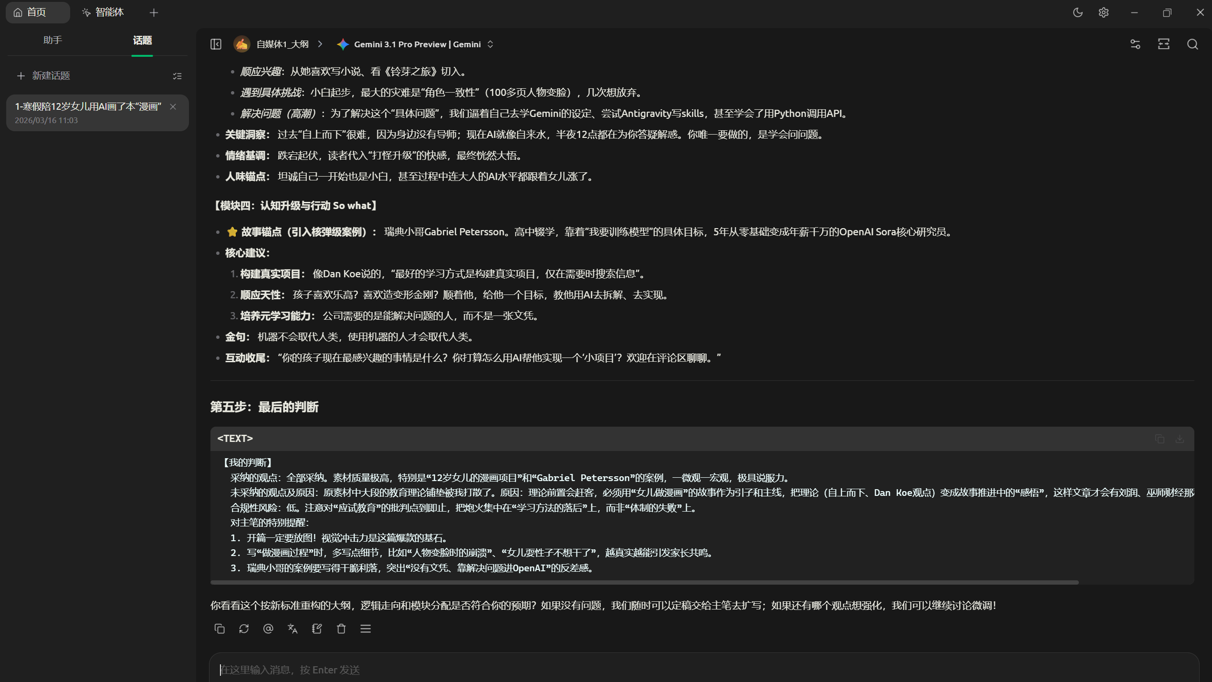Viewport: 1212px width, 682px height.
Task: Click the text 【模块四：认知升级与行动 So what】
Action: pos(295,206)
